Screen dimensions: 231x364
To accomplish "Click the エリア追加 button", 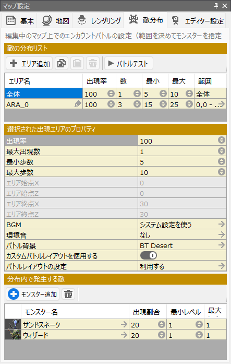I will [x=29, y=63].
